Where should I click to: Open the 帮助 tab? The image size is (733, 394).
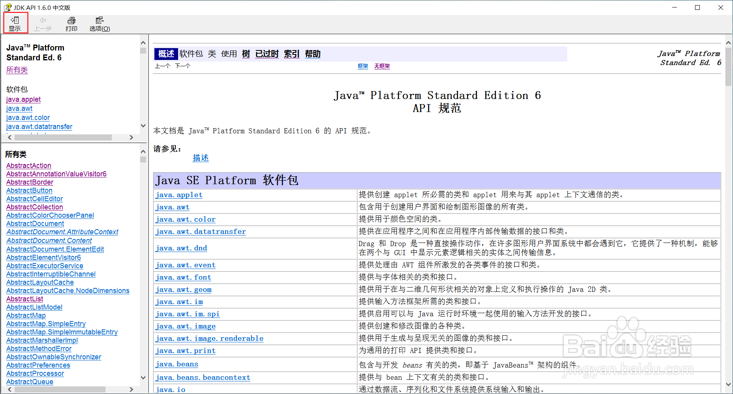tap(312, 54)
